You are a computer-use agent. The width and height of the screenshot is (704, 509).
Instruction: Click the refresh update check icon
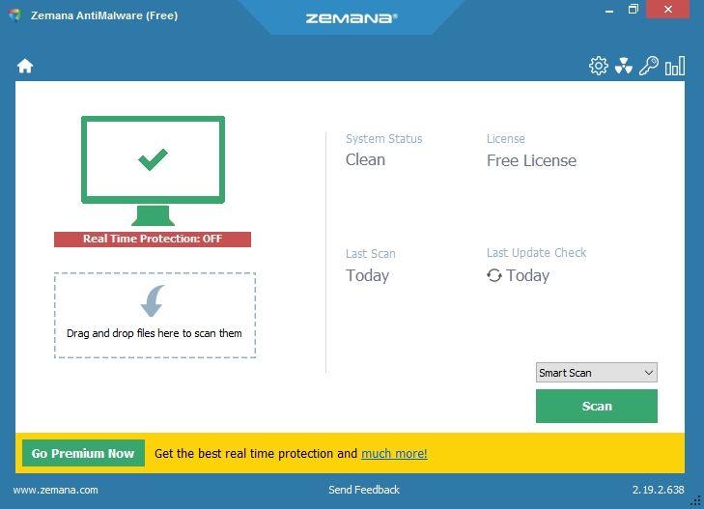pyautogui.click(x=494, y=275)
